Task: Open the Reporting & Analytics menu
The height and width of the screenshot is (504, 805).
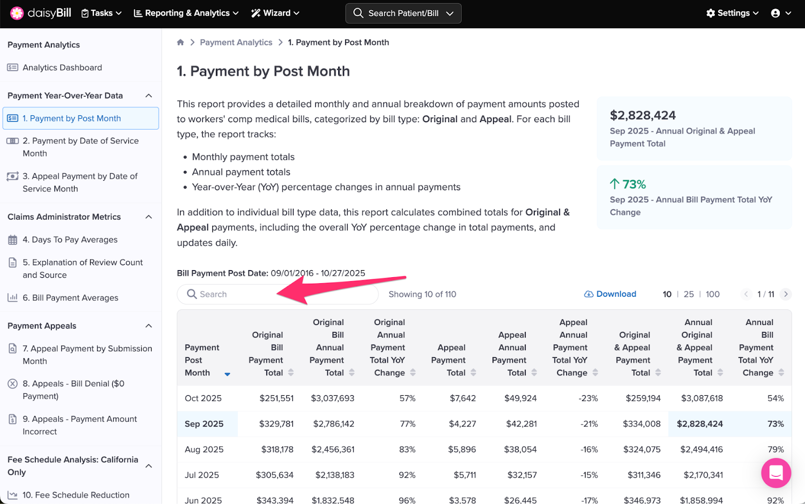Action: (x=186, y=13)
